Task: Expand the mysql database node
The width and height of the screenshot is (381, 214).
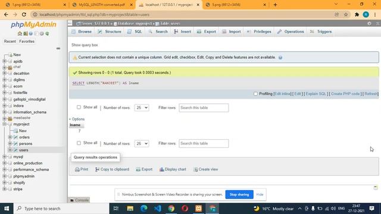Action: pos(4,157)
